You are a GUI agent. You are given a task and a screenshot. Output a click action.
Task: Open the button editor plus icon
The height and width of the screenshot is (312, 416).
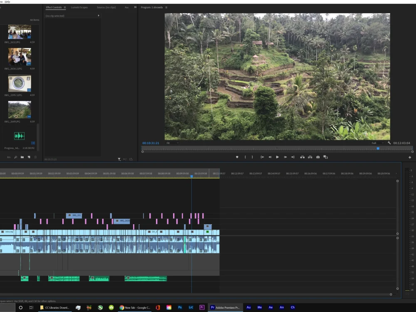click(410, 157)
